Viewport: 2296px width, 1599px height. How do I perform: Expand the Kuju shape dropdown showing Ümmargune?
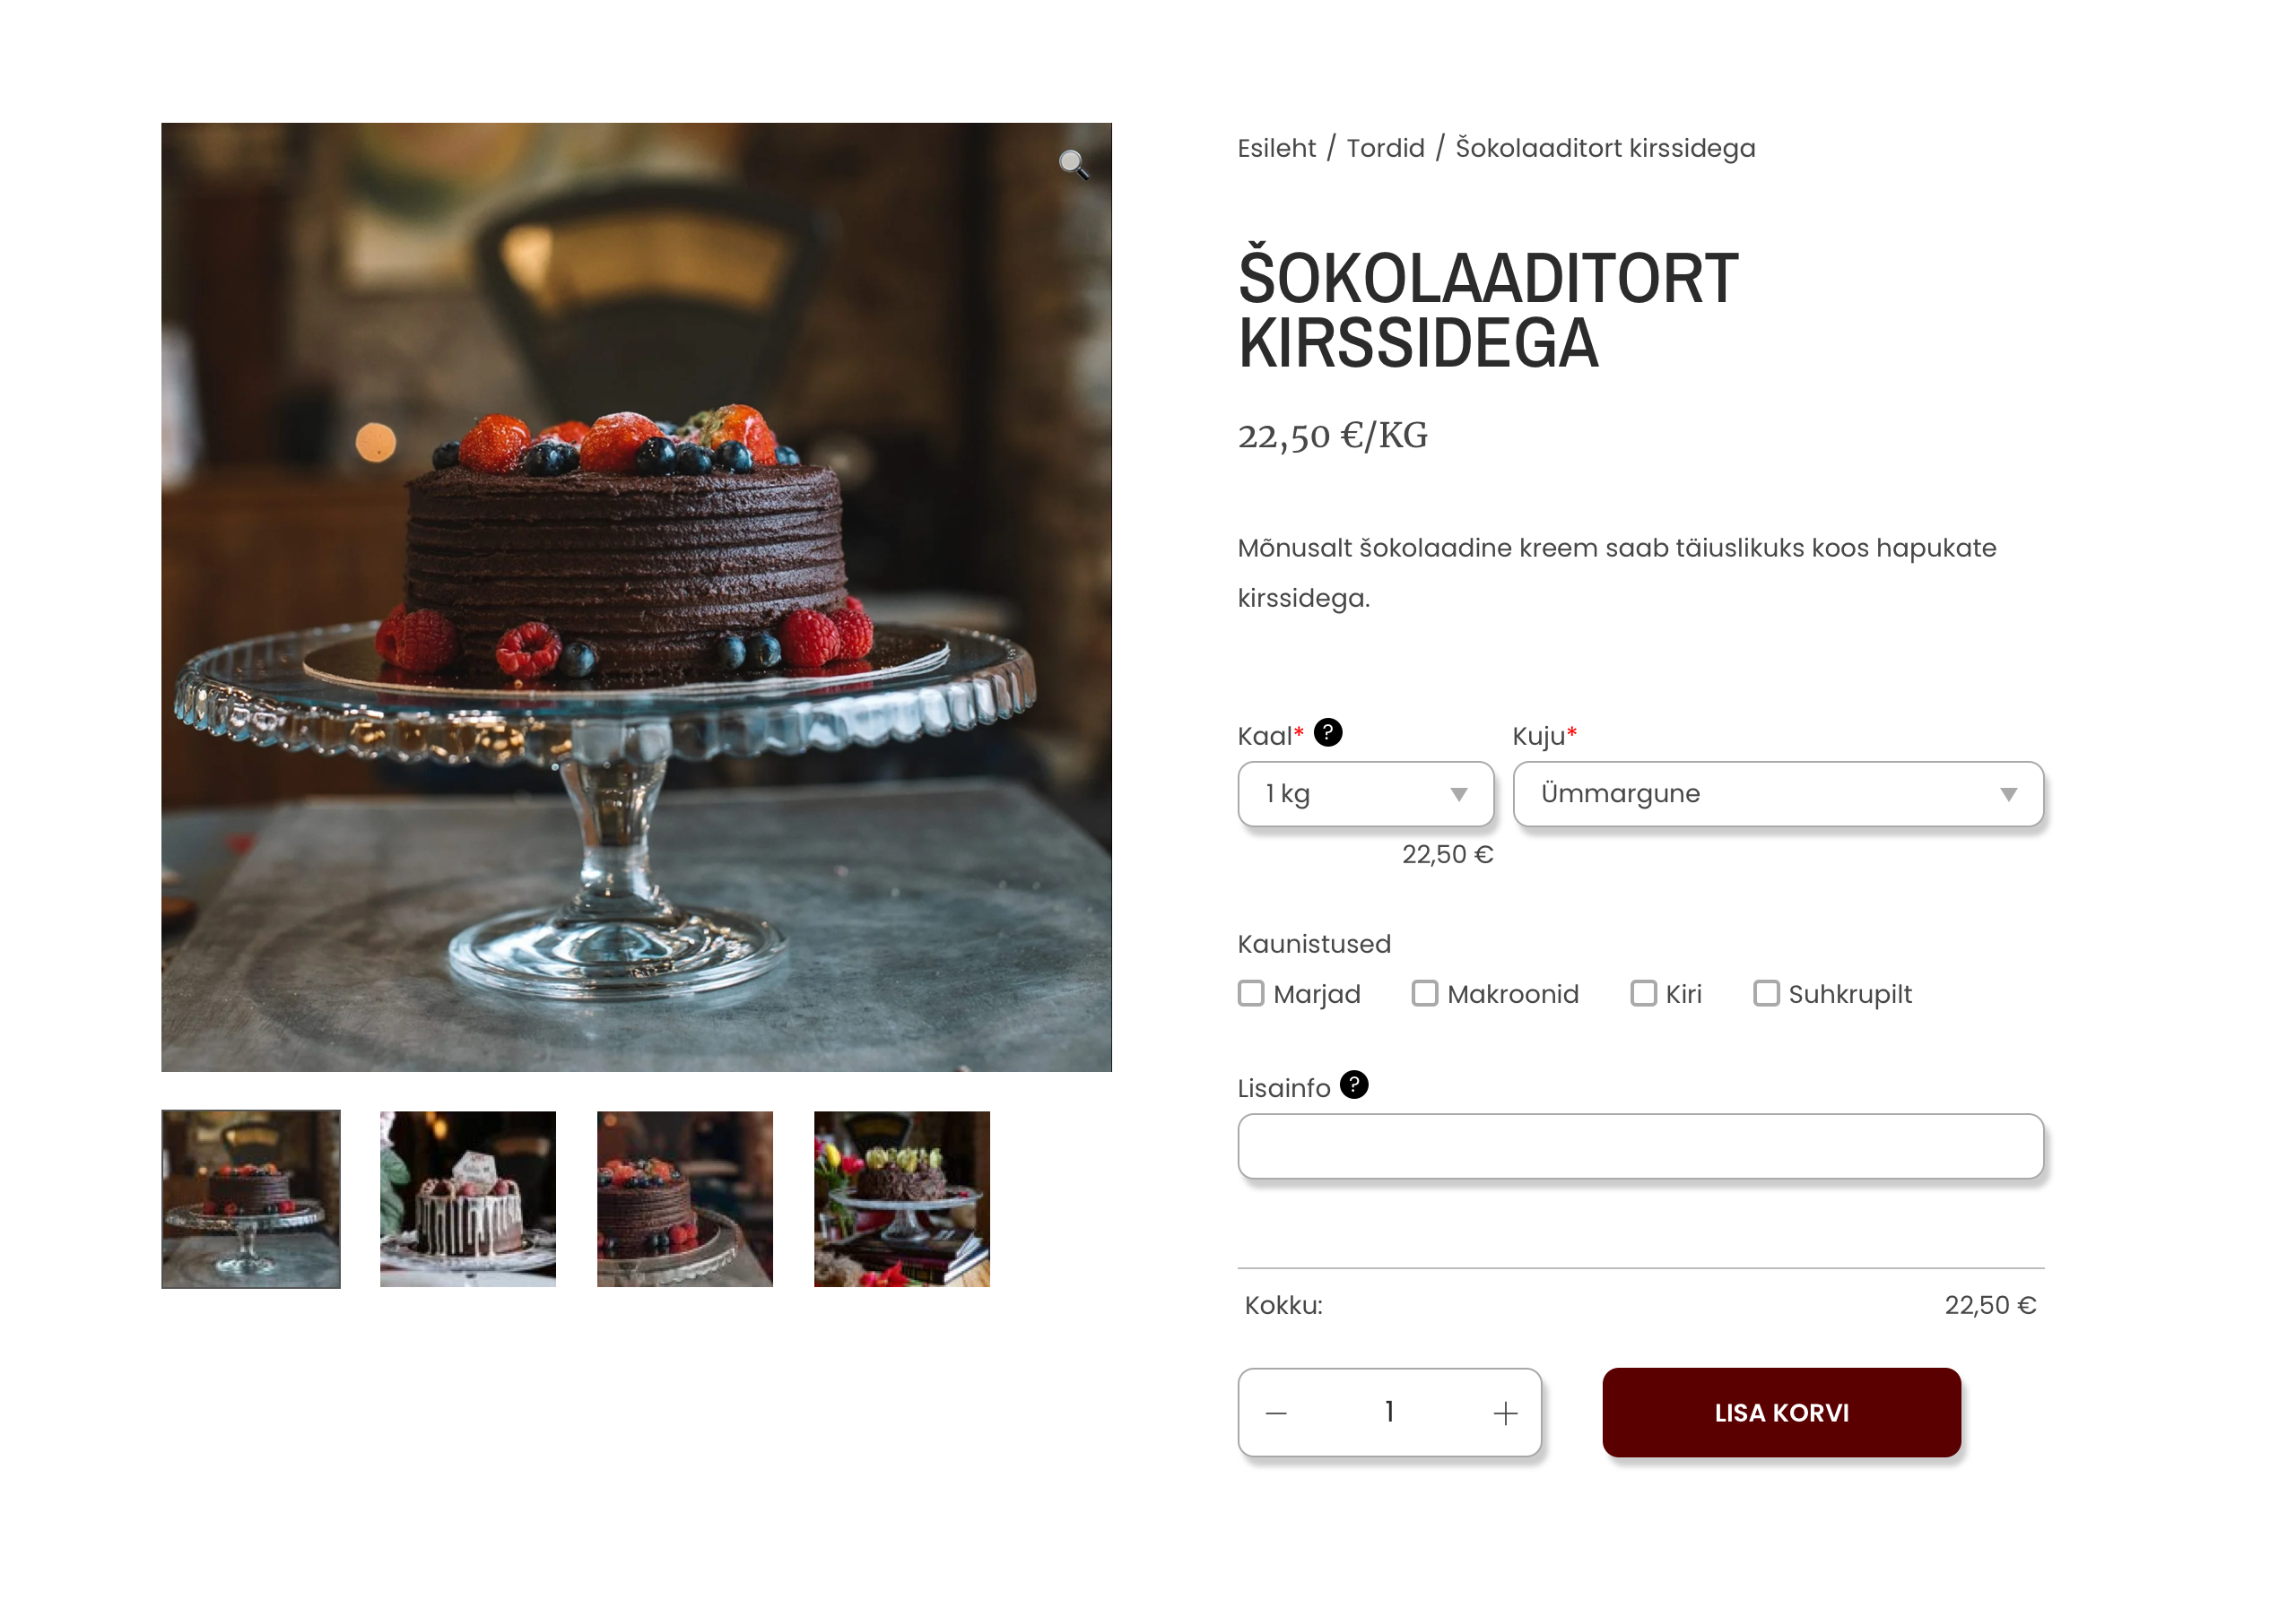pyautogui.click(x=1778, y=794)
